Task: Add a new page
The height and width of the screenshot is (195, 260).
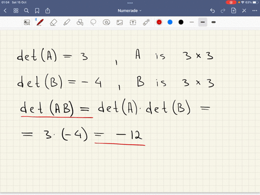Action: (233, 10)
